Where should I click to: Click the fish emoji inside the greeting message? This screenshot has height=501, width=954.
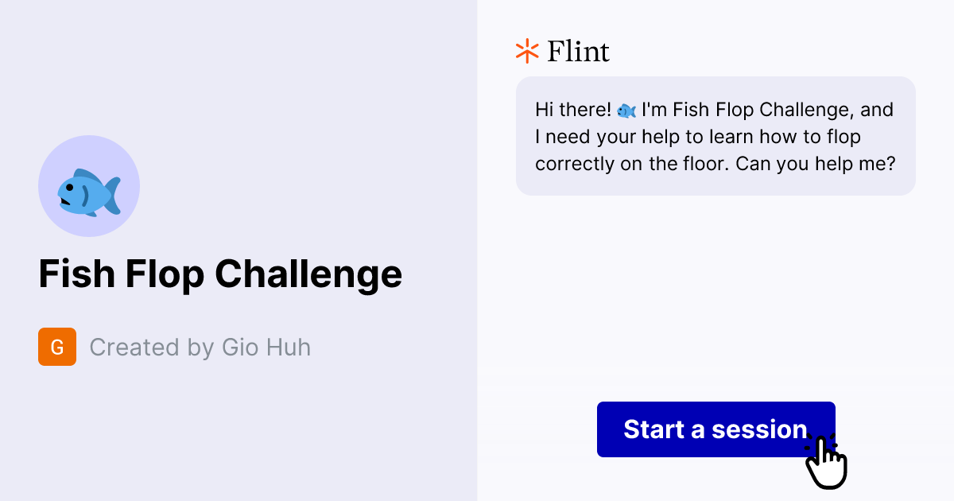pyautogui.click(x=625, y=110)
